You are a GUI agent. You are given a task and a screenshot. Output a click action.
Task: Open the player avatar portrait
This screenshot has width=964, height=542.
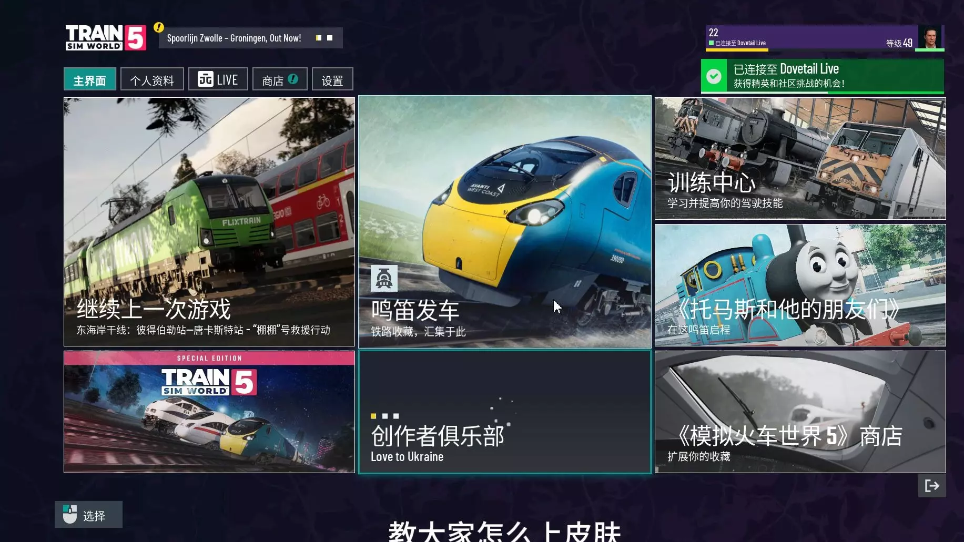point(930,37)
